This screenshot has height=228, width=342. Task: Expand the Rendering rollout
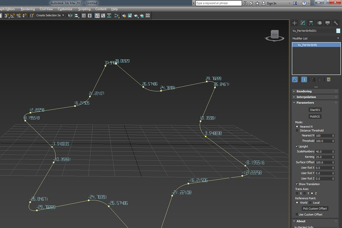[x=315, y=91]
